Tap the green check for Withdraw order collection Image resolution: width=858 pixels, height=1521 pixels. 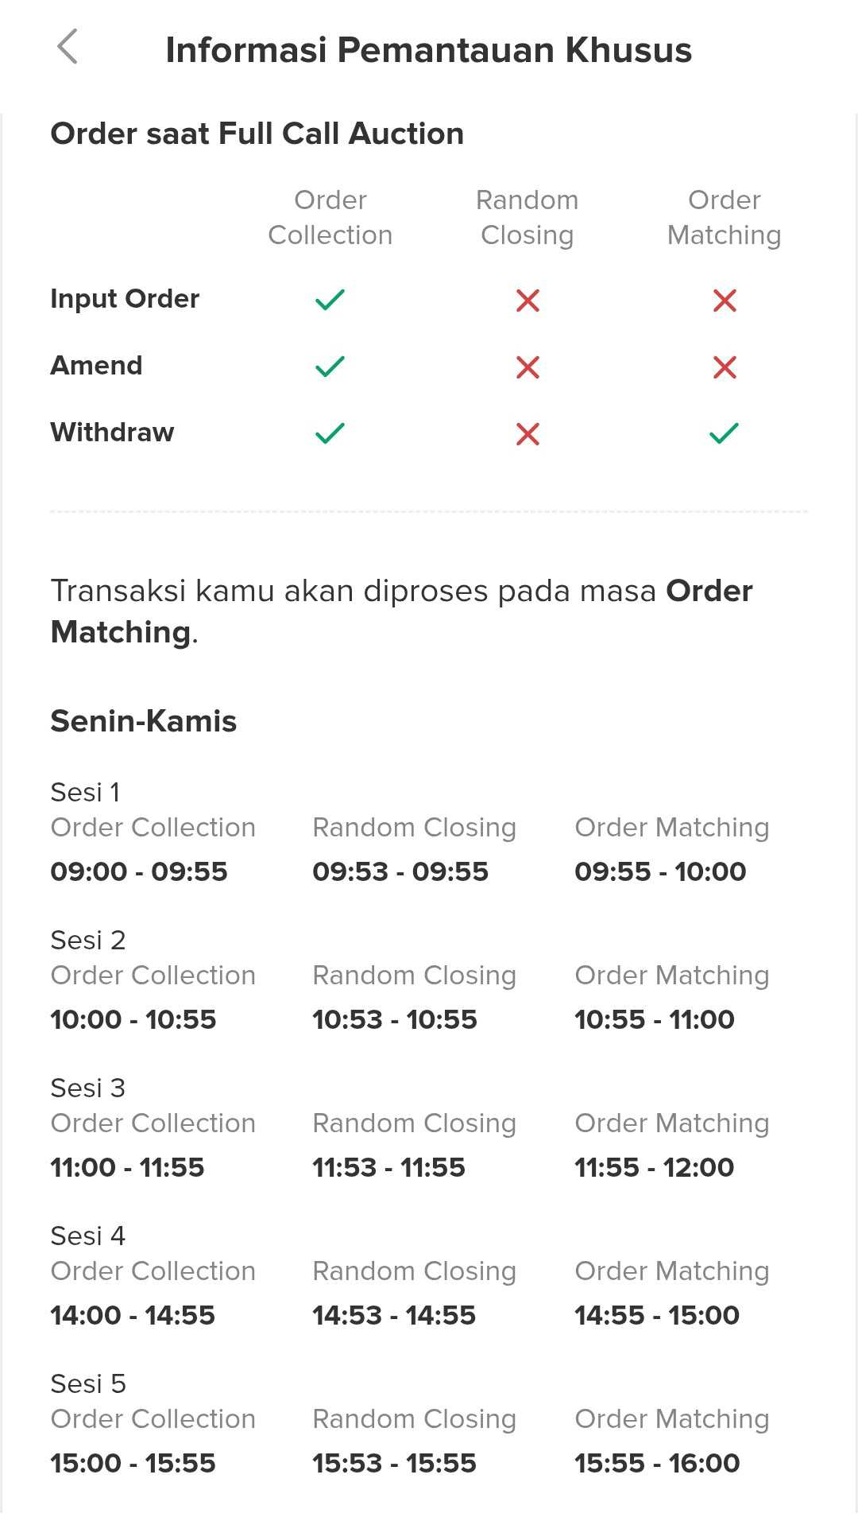[x=330, y=433]
